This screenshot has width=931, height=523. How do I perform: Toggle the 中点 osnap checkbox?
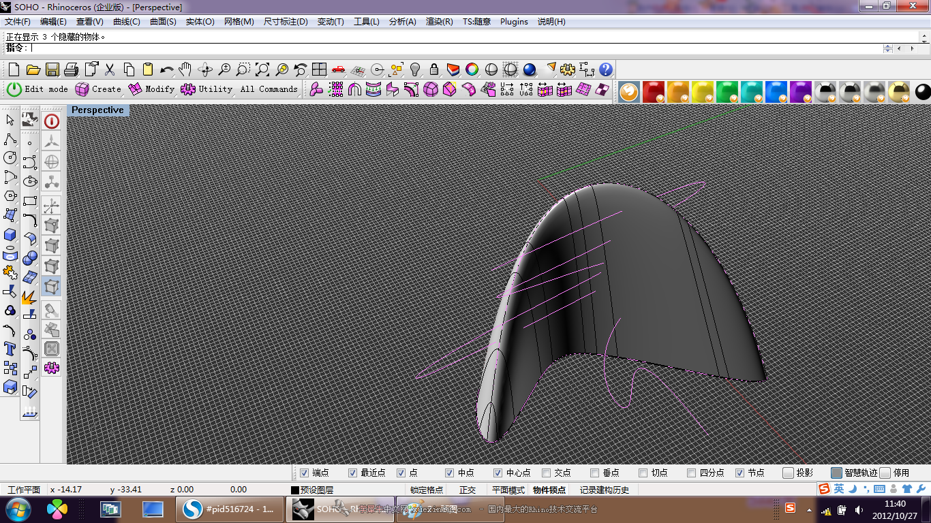pos(450,473)
